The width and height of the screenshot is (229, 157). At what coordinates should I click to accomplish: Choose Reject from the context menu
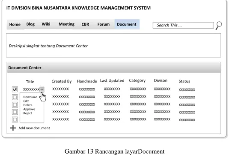(x=27, y=113)
